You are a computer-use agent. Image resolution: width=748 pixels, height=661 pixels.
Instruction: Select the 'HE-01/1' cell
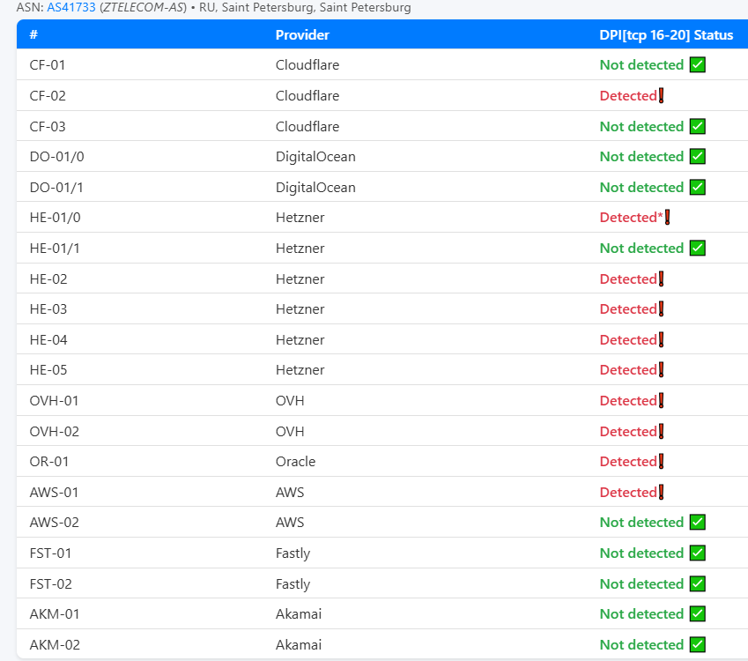click(55, 249)
